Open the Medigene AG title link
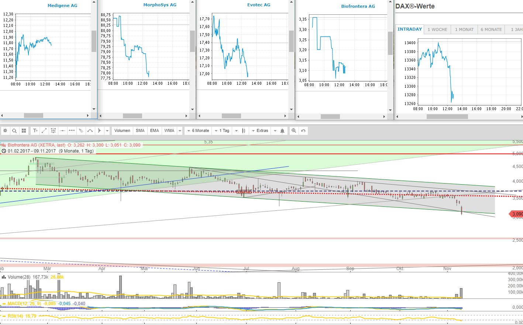The width and height of the screenshot is (523, 325). pos(62,6)
